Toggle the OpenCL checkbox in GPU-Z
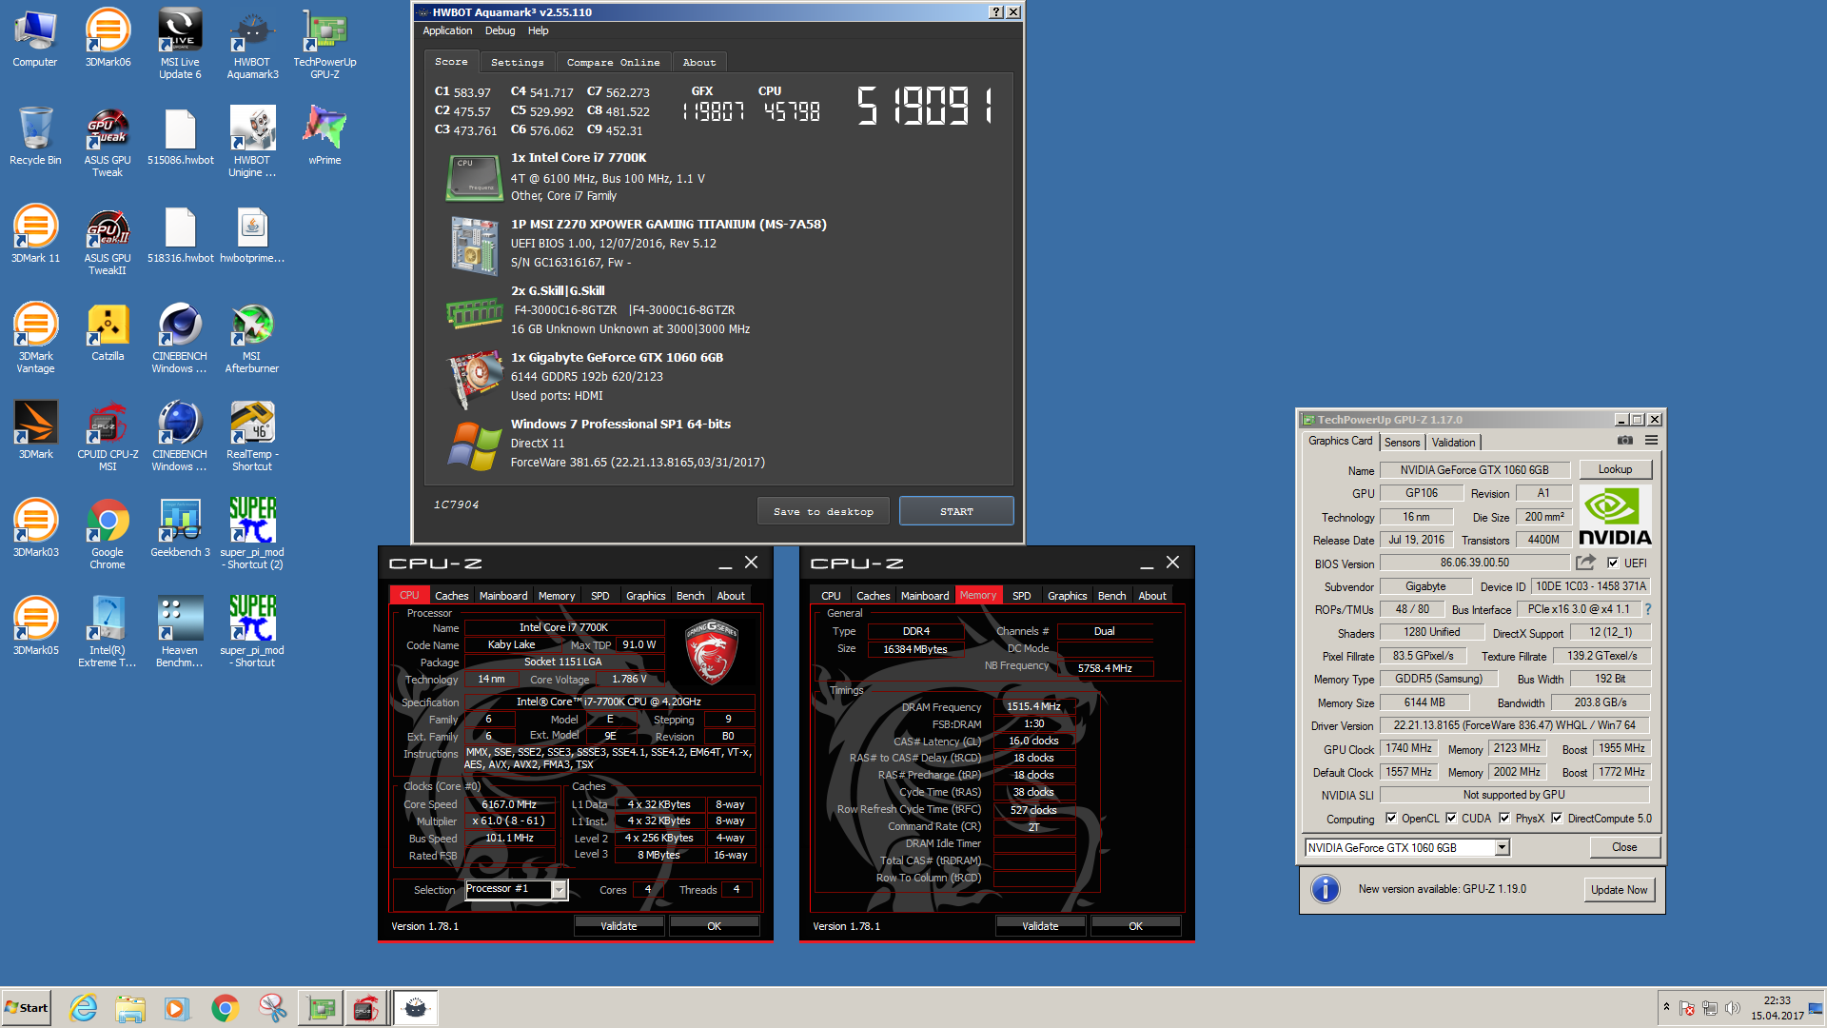This screenshot has height=1028, width=1827. click(x=1391, y=818)
